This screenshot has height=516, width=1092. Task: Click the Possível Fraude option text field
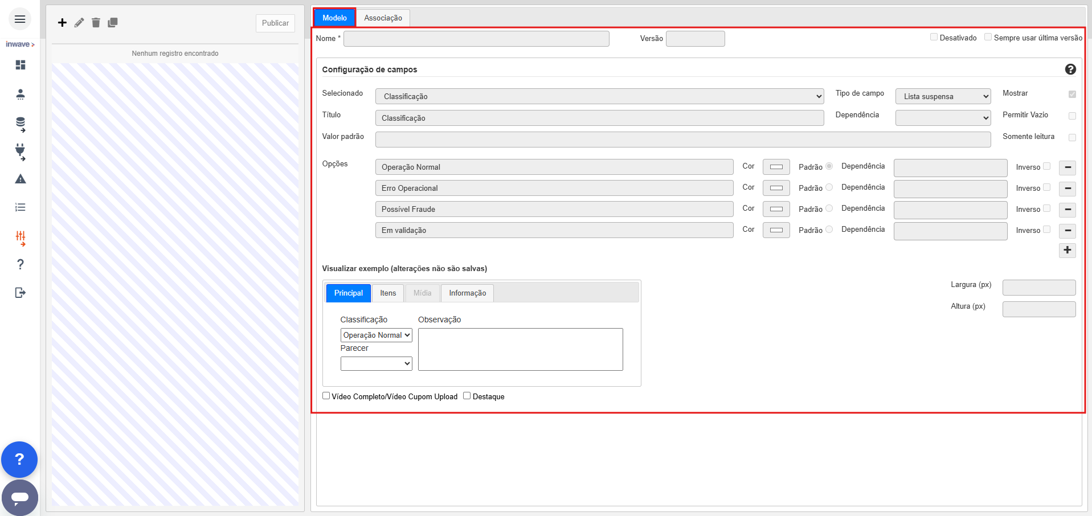(554, 209)
